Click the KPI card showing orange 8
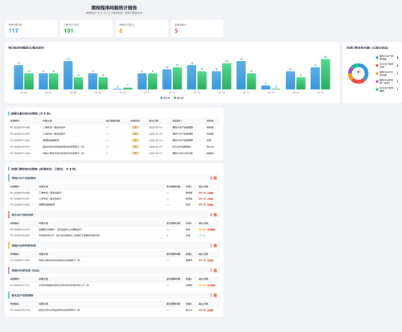The height and width of the screenshot is (332, 402). pyautogui.click(x=142, y=28)
